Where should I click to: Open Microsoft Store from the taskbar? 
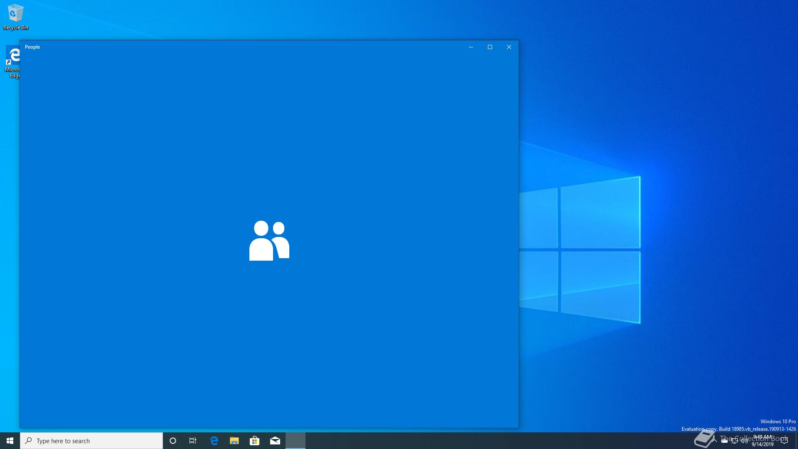(x=255, y=441)
